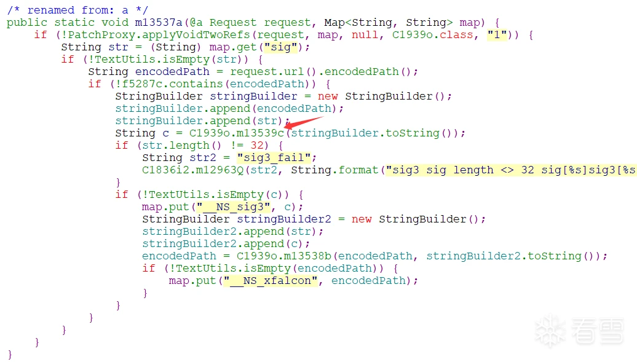Click the @a Request request parameter
This screenshot has width=637, height=362.
(250, 22)
